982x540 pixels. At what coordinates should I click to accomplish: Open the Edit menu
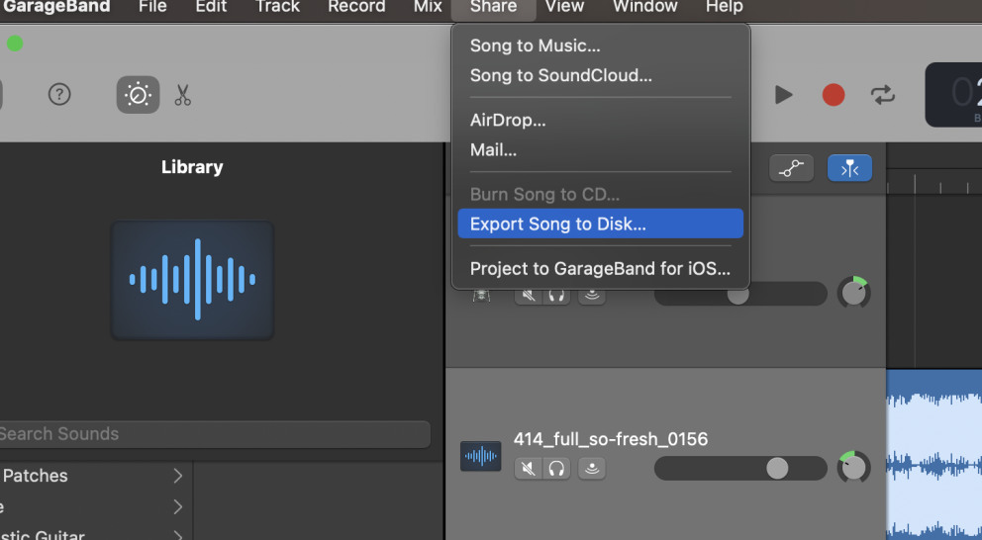[x=211, y=7]
